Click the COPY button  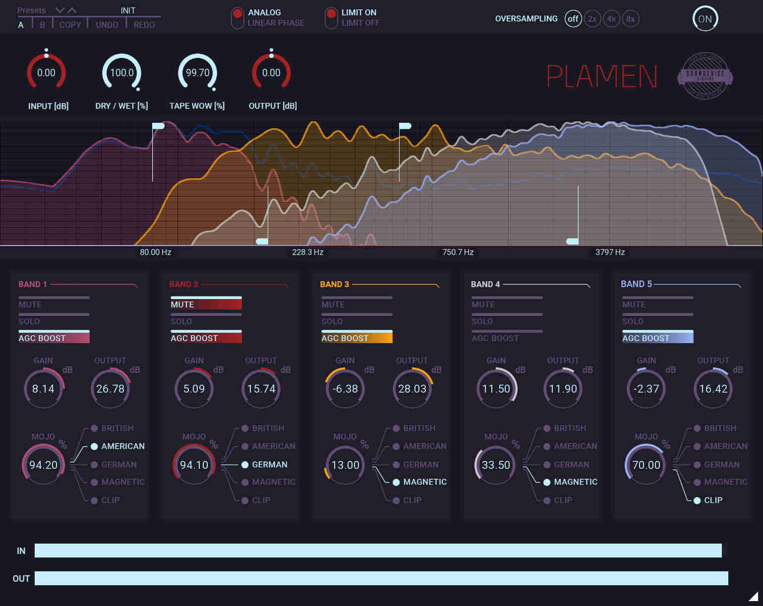coord(70,25)
